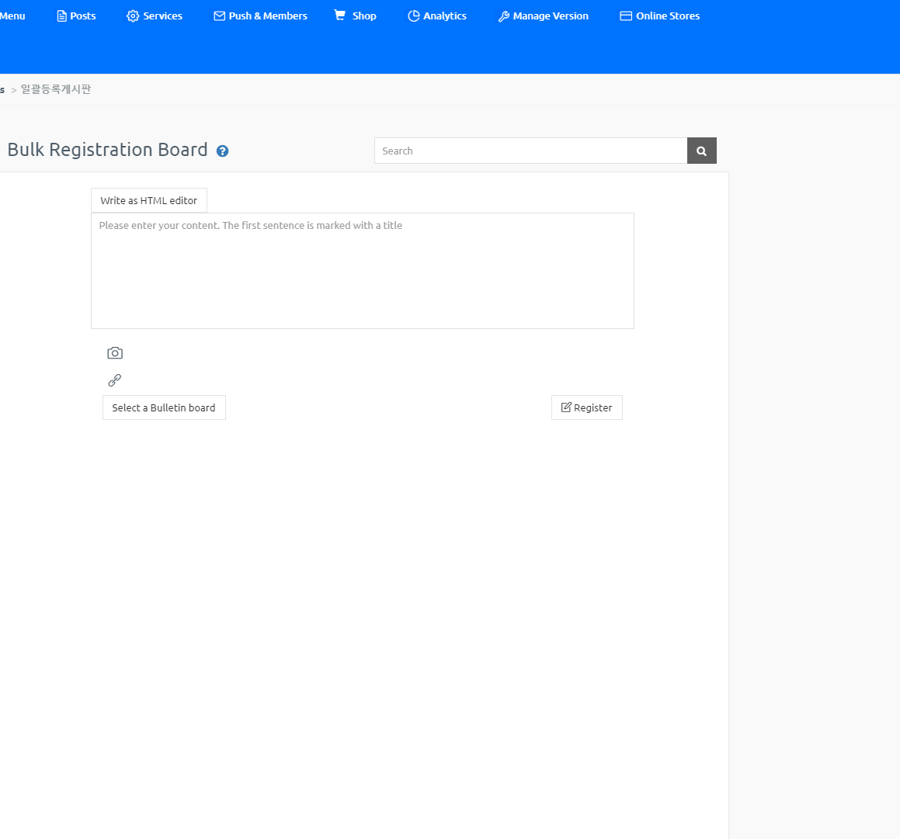Focus the Search input field
This screenshot has height=839, width=900.
[x=530, y=151]
